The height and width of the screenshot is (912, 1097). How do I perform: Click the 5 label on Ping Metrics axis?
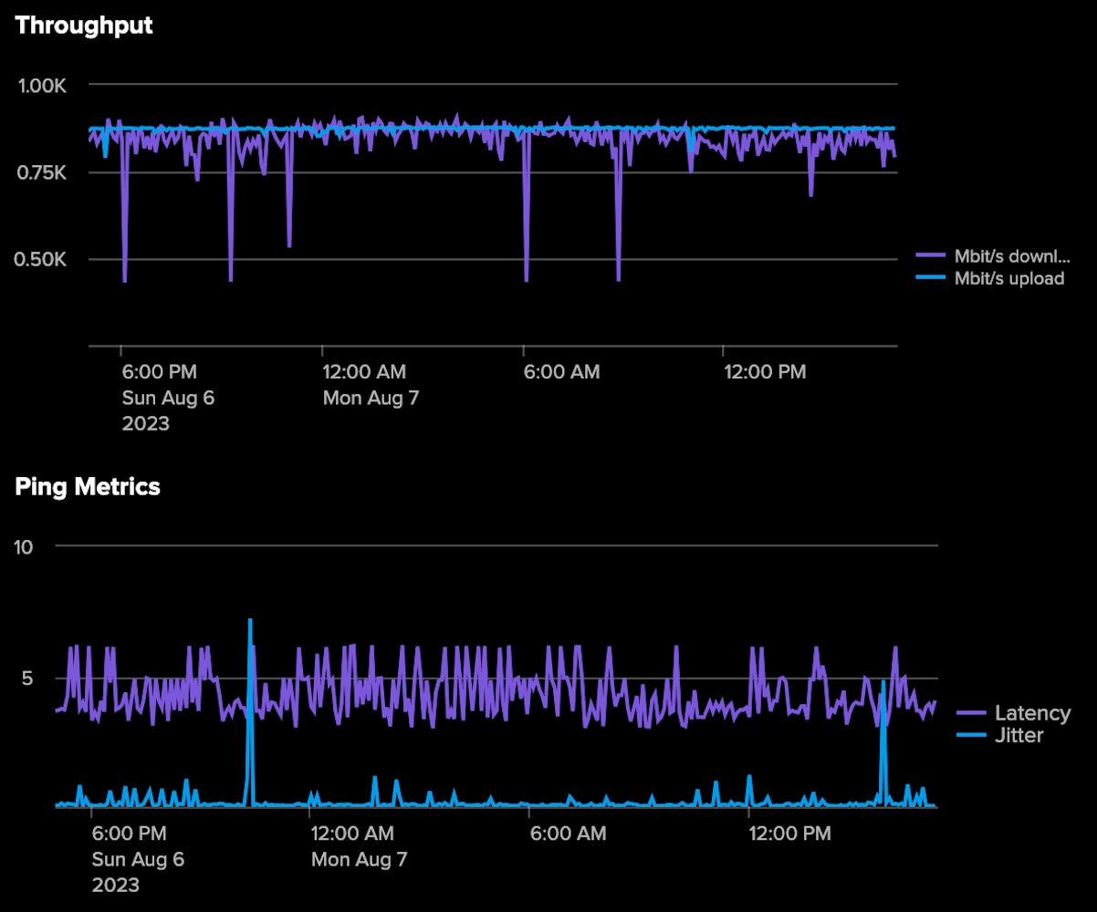28,679
